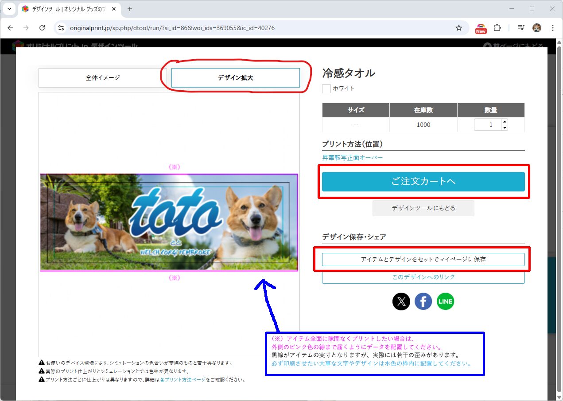This screenshot has width=563, height=401.
Task: Click the quantity input field
Action: [487, 125]
